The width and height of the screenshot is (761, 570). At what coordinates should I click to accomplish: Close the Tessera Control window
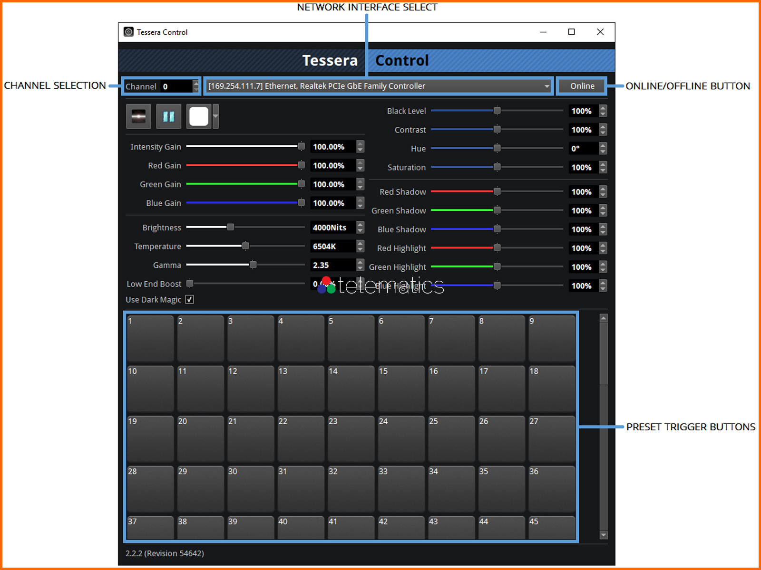(x=600, y=32)
